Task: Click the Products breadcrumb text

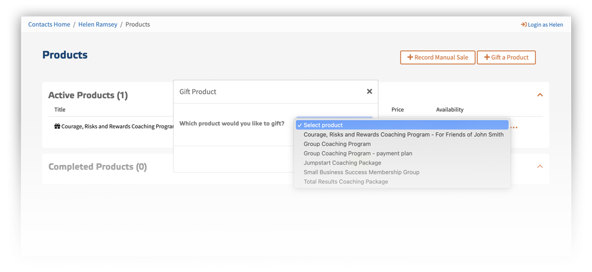Action: pyautogui.click(x=137, y=24)
